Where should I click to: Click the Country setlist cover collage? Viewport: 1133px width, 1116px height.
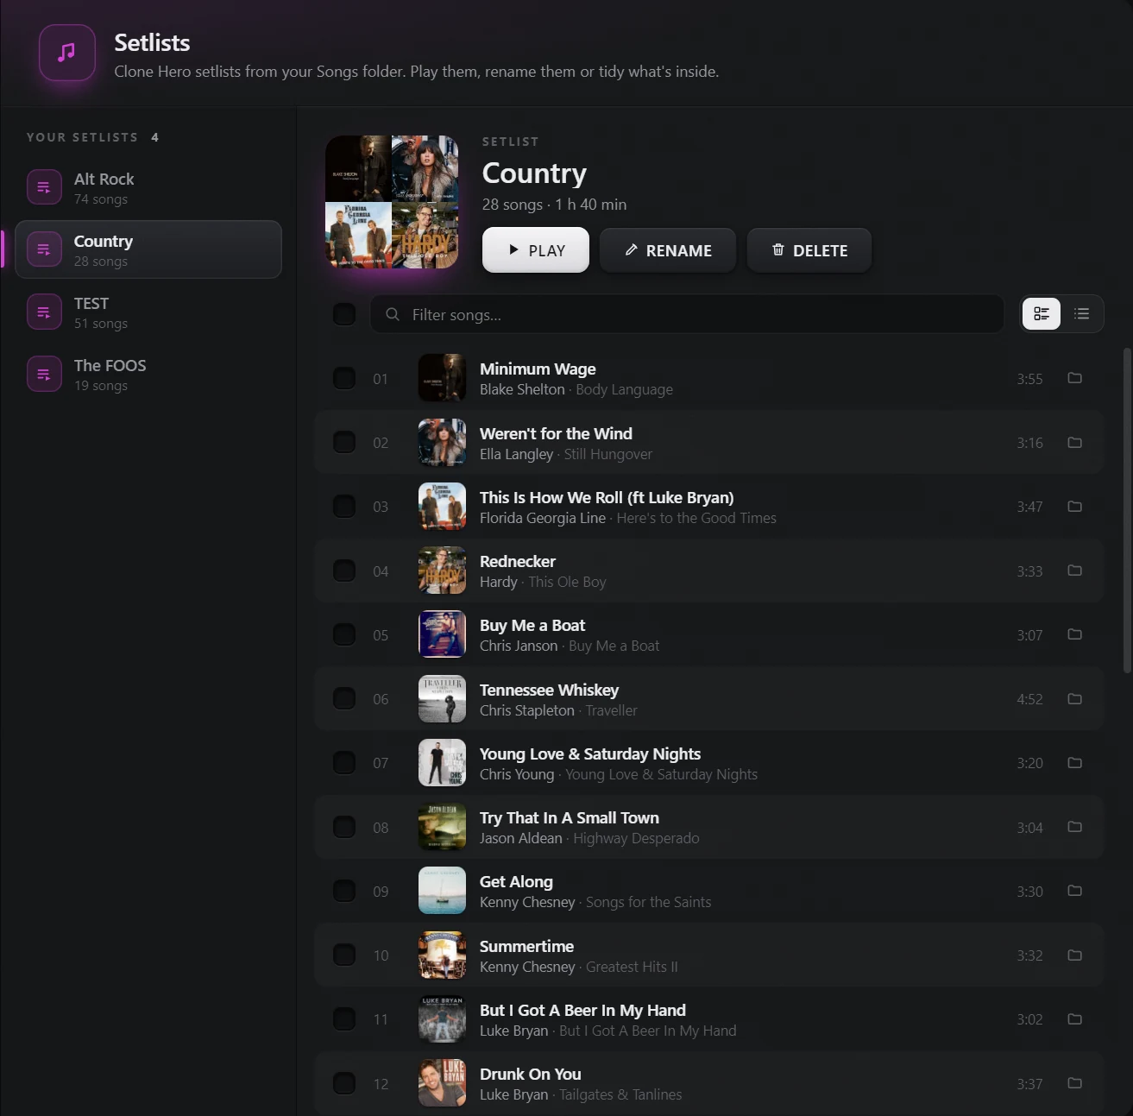point(392,202)
